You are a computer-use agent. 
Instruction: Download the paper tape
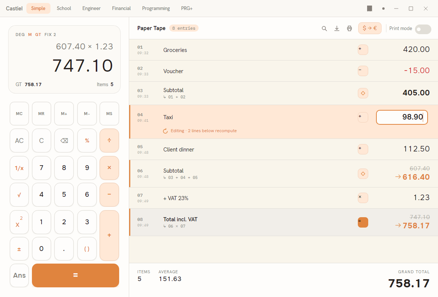[x=337, y=29]
